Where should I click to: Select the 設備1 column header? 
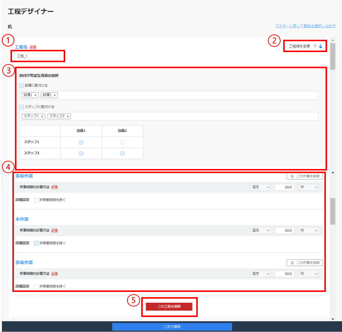point(81,131)
